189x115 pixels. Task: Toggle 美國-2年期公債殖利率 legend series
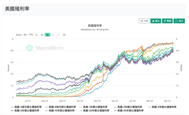coord(128,107)
